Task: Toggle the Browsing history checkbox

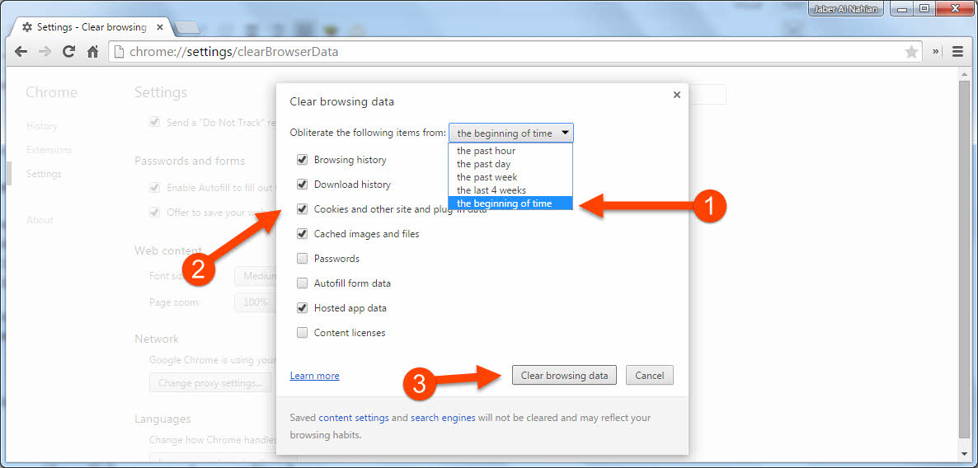Action: [303, 160]
